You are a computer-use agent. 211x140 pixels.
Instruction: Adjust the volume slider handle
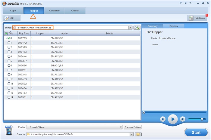(202, 119)
